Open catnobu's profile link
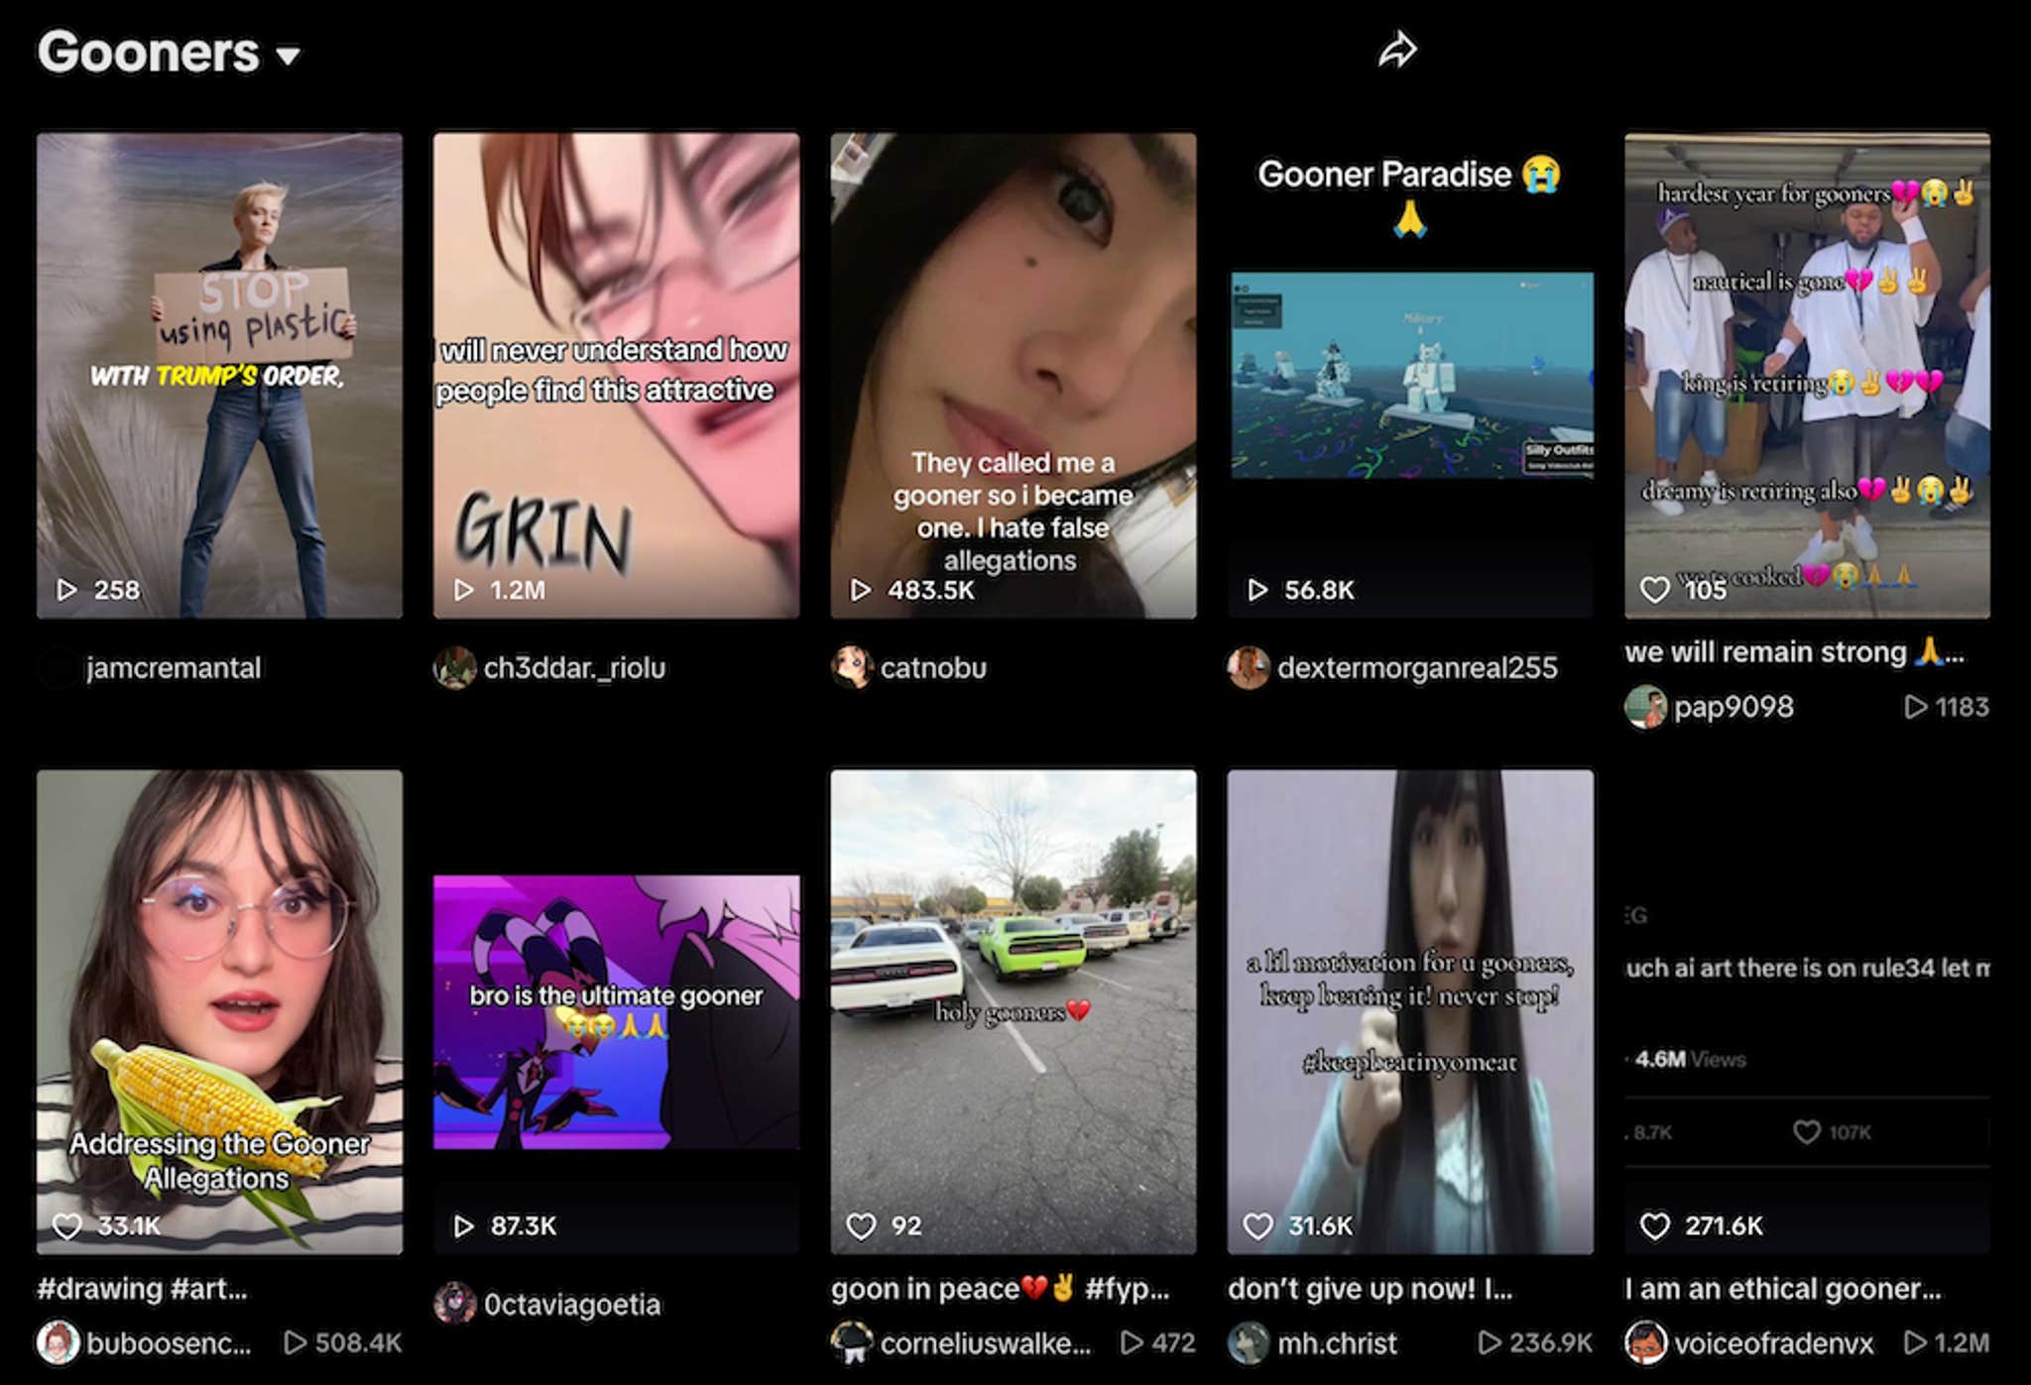 (932, 668)
